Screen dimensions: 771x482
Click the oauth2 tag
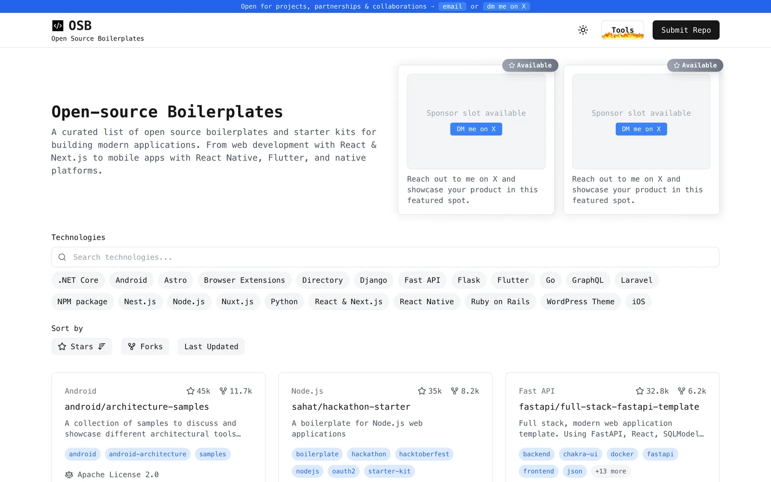point(344,471)
